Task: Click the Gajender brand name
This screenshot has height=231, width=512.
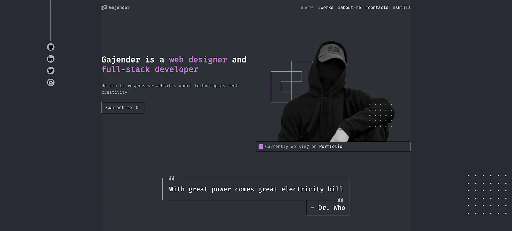Action: coord(119,8)
